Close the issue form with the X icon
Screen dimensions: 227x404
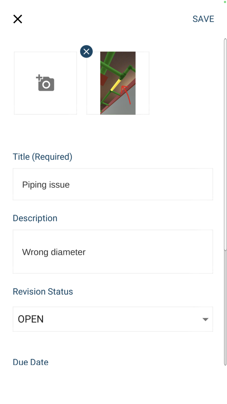click(18, 19)
